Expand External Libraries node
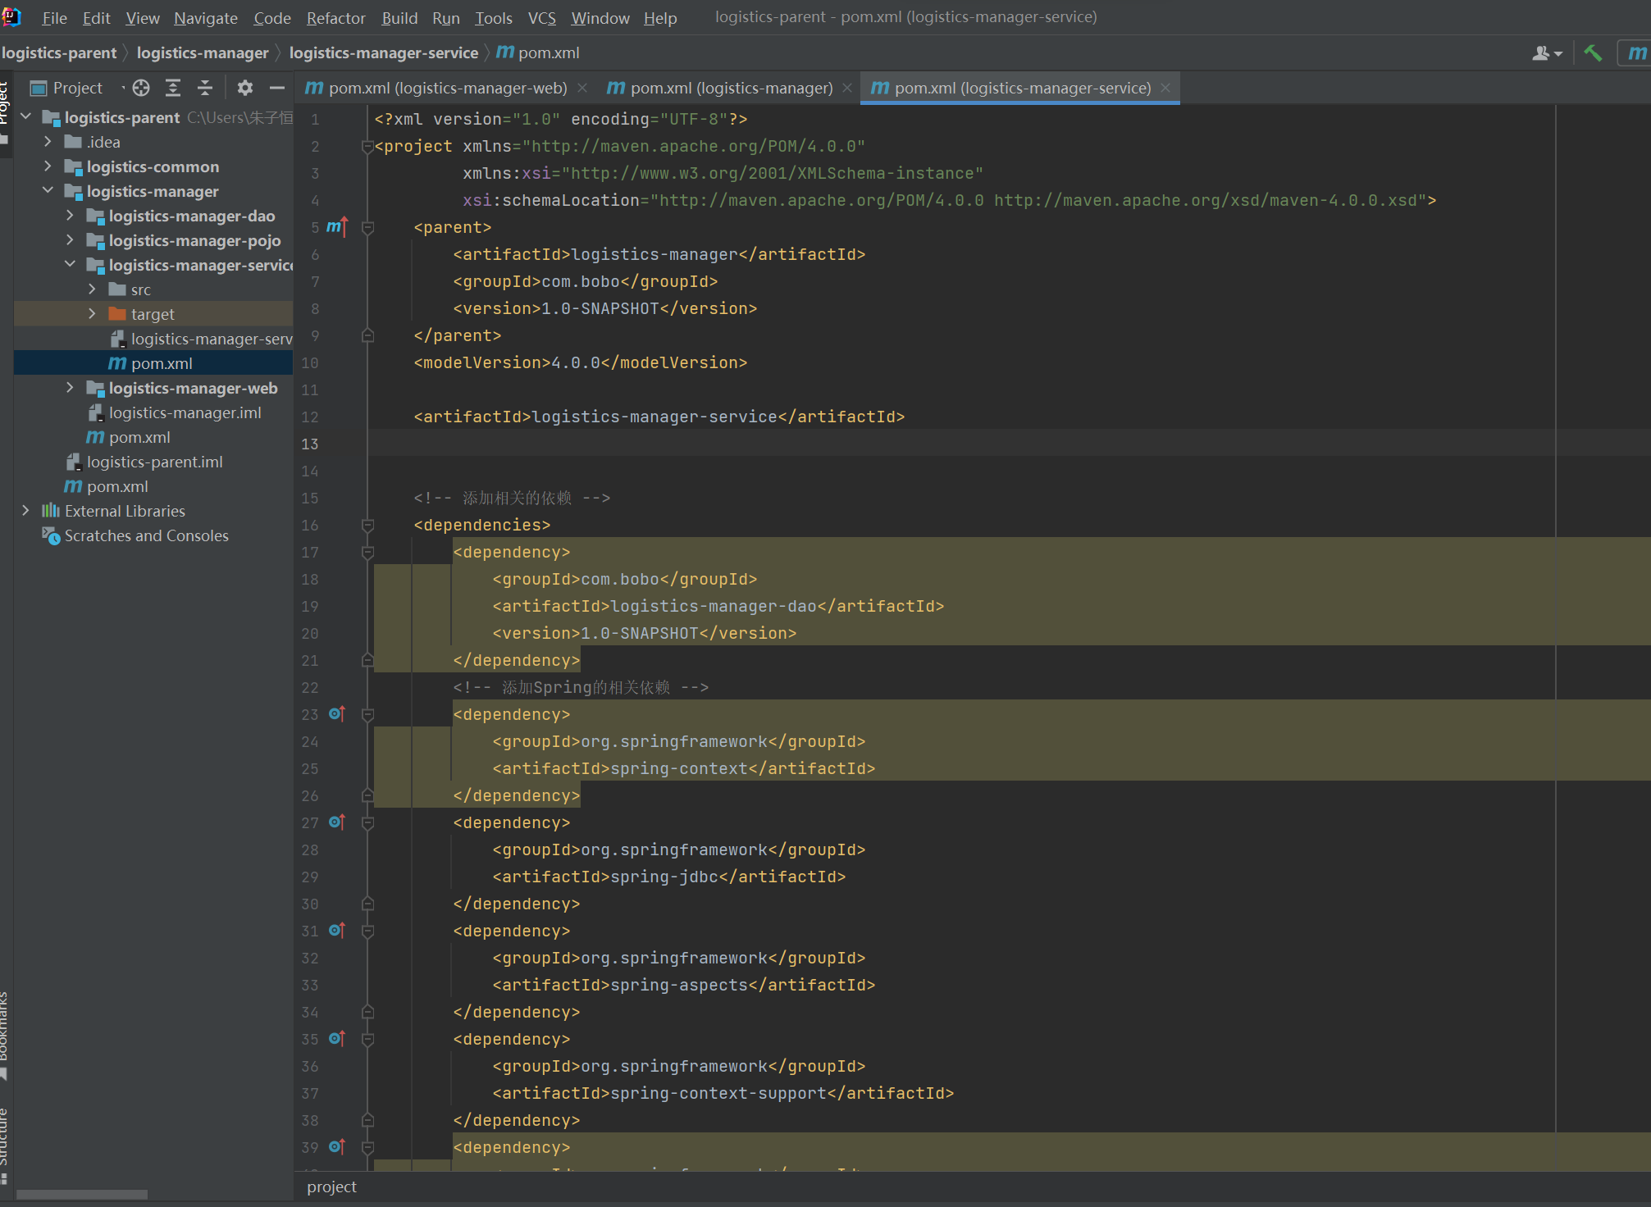This screenshot has width=1651, height=1207. point(25,511)
